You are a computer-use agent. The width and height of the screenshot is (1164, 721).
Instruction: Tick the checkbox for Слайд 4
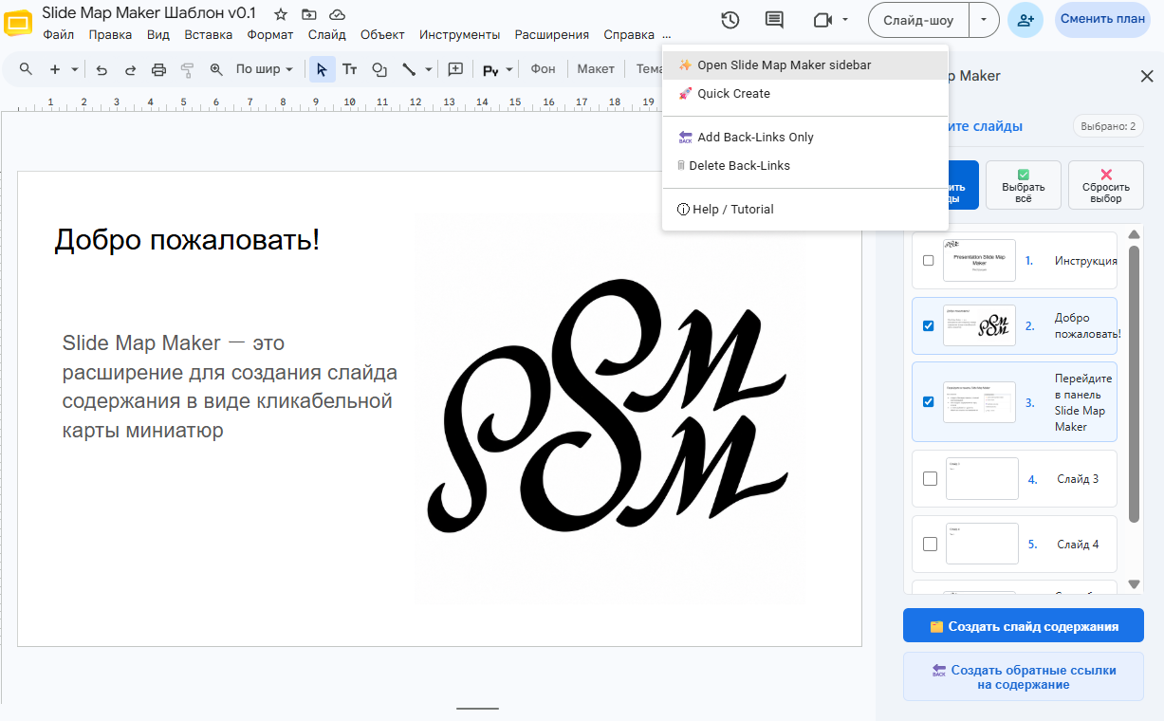930,544
